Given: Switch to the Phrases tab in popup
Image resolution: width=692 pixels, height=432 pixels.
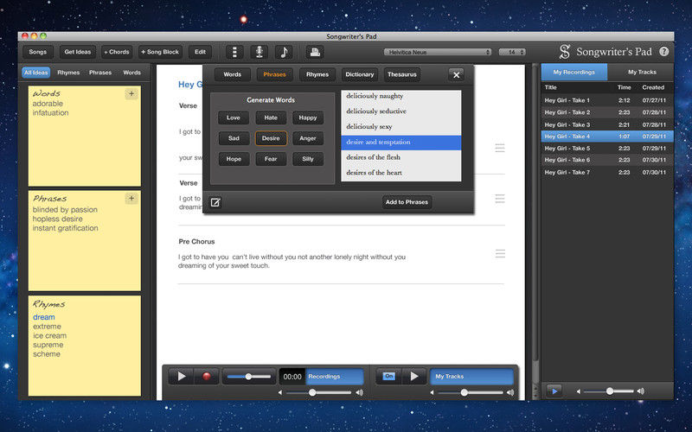Looking at the screenshot, I should [x=274, y=74].
